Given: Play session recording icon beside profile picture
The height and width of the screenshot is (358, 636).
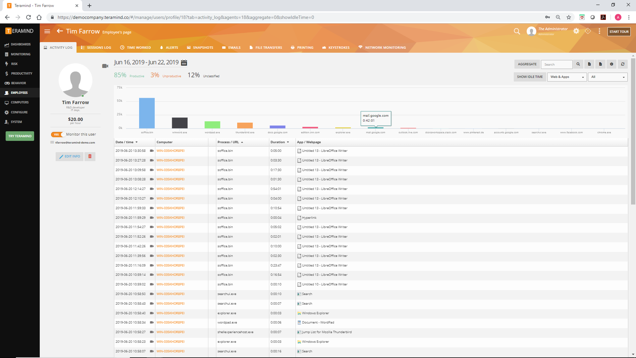Looking at the screenshot, I should pyautogui.click(x=105, y=66).
